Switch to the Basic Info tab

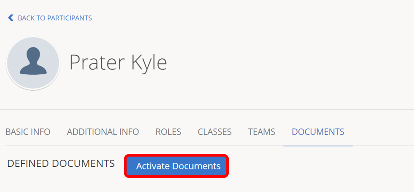[x=28, y=132]
